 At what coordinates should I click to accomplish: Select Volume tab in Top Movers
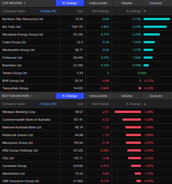pyautogui.click(x=127, y=3)
